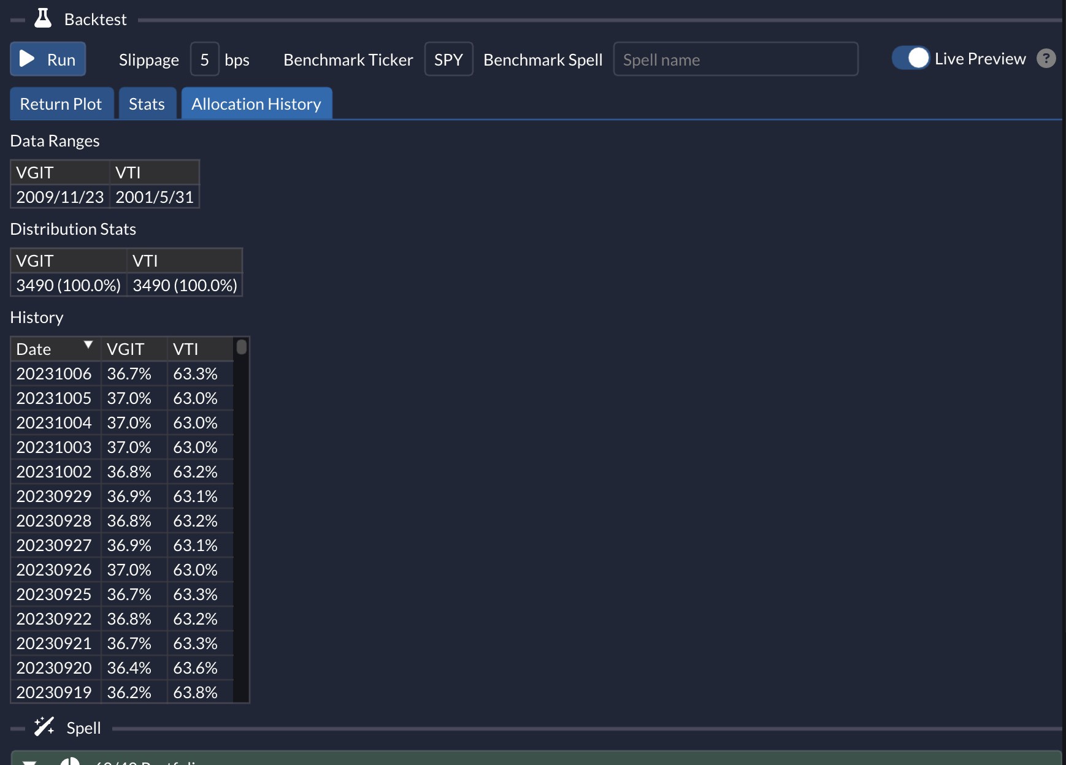
Task: Run the backtest
Action: [x=48, y=59]
